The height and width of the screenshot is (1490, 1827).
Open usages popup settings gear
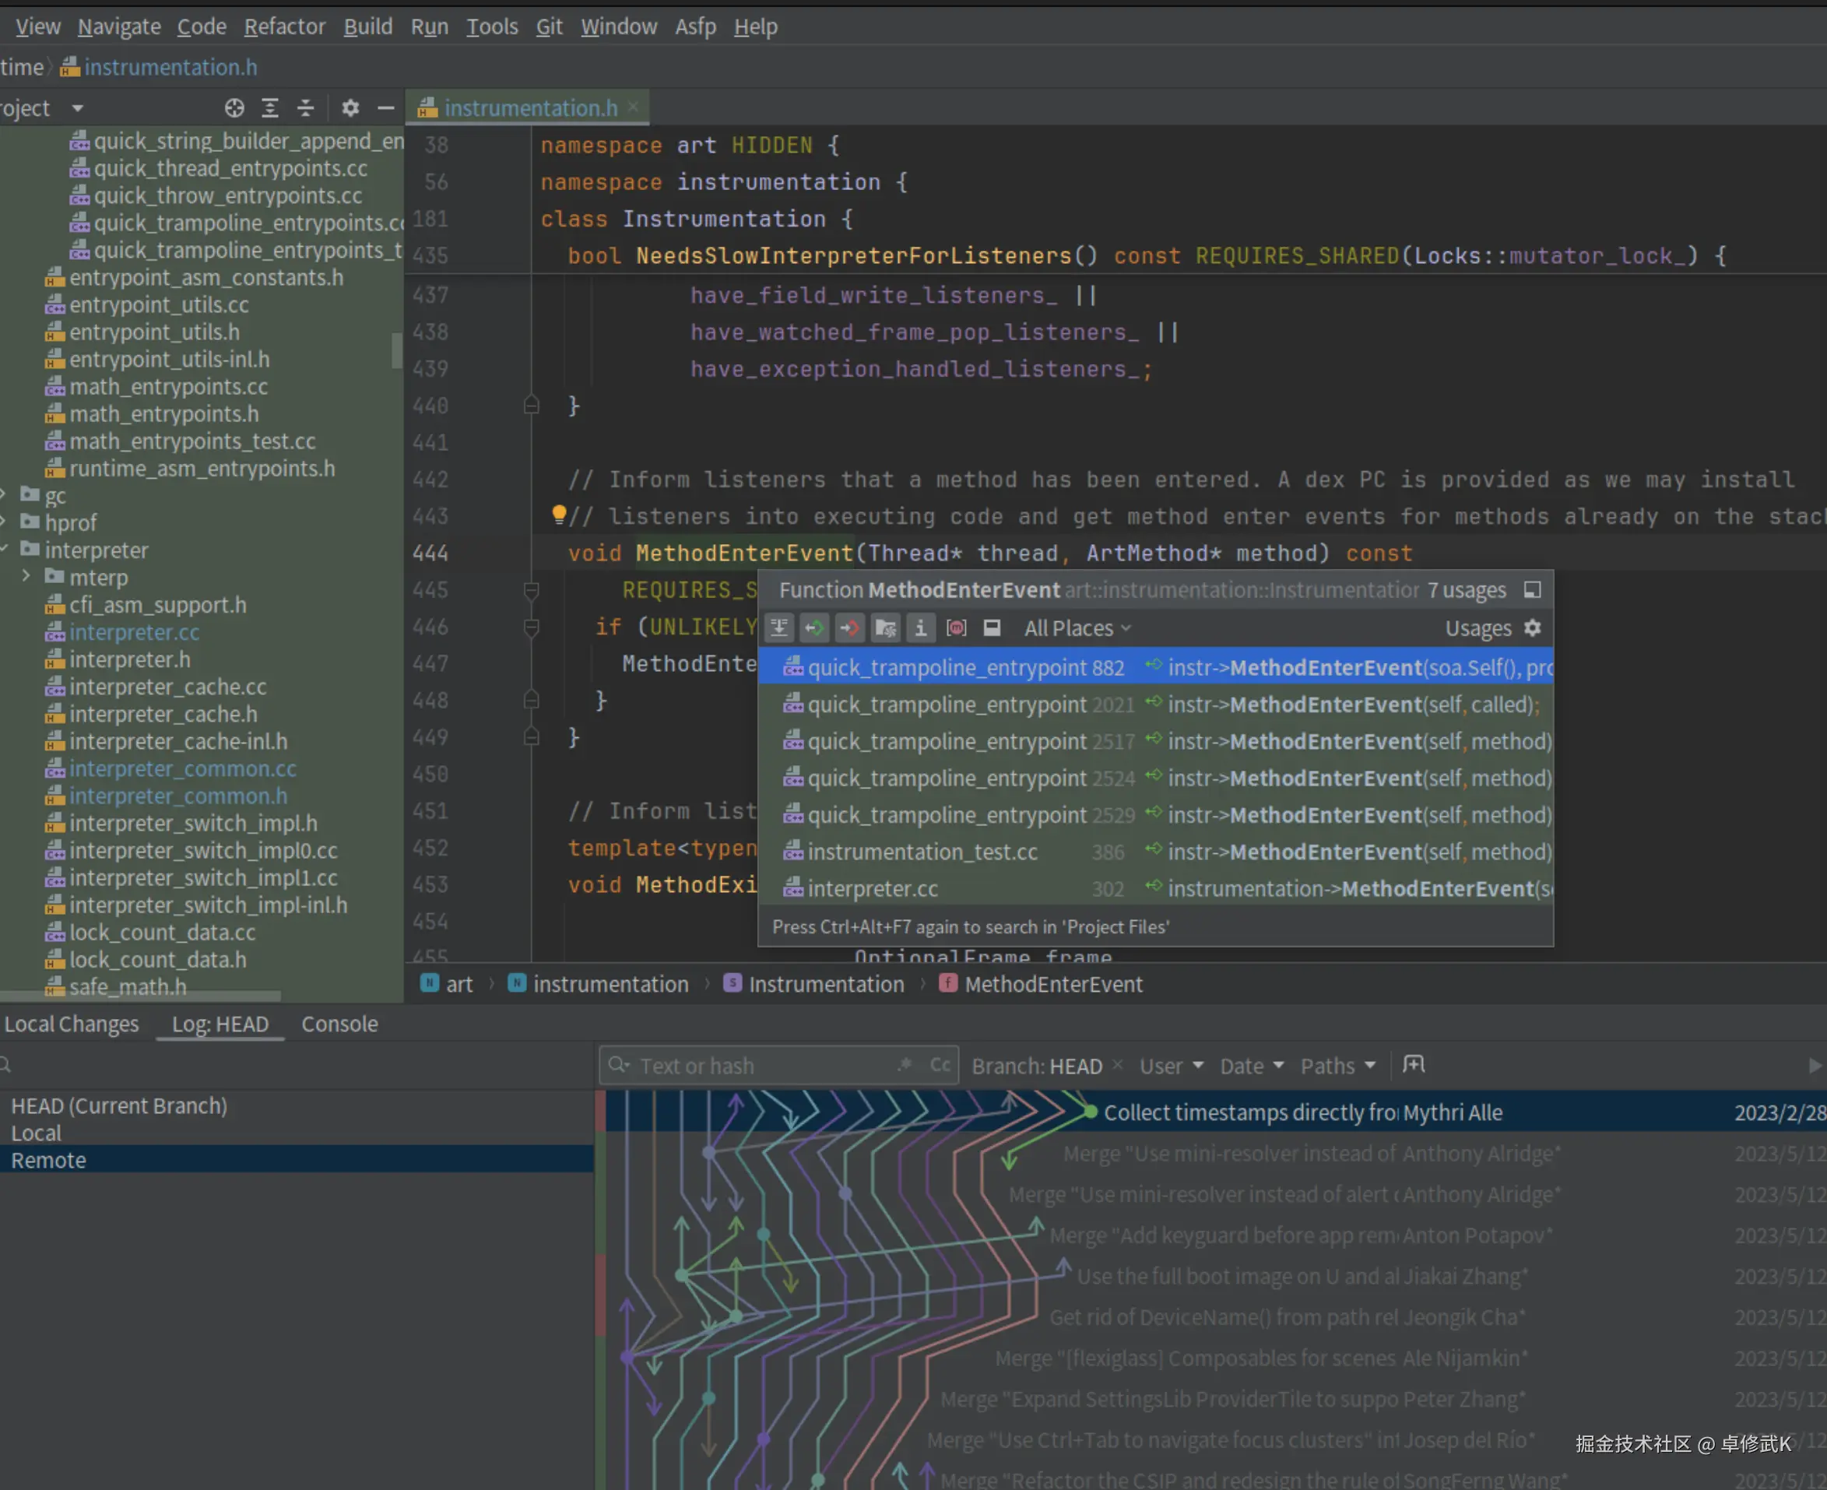click(1533, 628)
